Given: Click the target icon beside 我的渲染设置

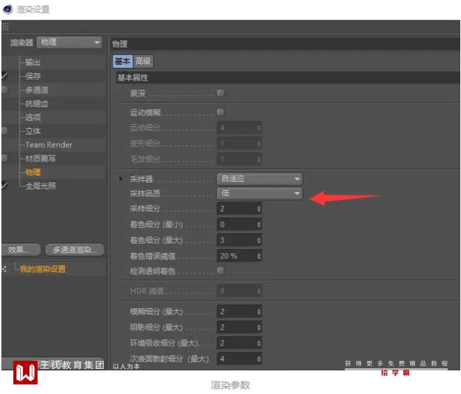Looking at the screenshot, I should click(4, 269).
